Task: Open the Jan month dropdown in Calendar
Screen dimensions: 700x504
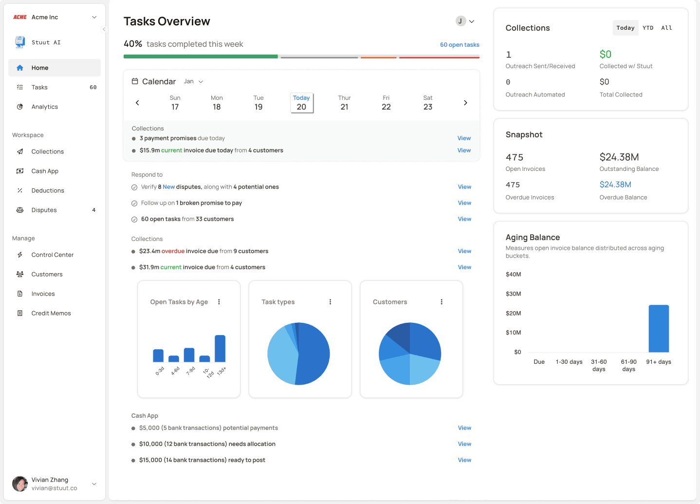Action: [x=193, y=81]
